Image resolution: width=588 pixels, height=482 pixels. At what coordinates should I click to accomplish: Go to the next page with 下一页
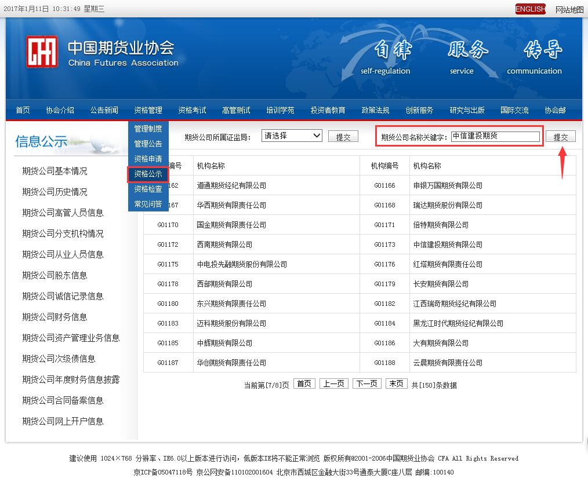366,384
